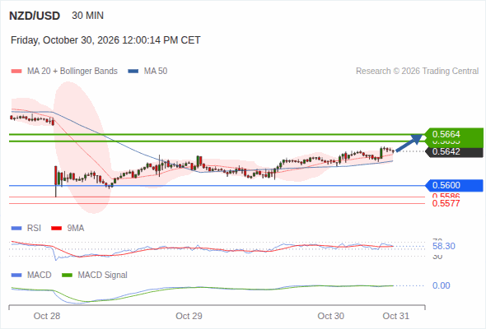Click the MACD legend label
Image resolution: width=486 pixels, height=329 pixels.
[40, 275]
